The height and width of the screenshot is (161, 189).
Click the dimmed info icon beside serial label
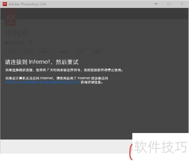point(31,43)
